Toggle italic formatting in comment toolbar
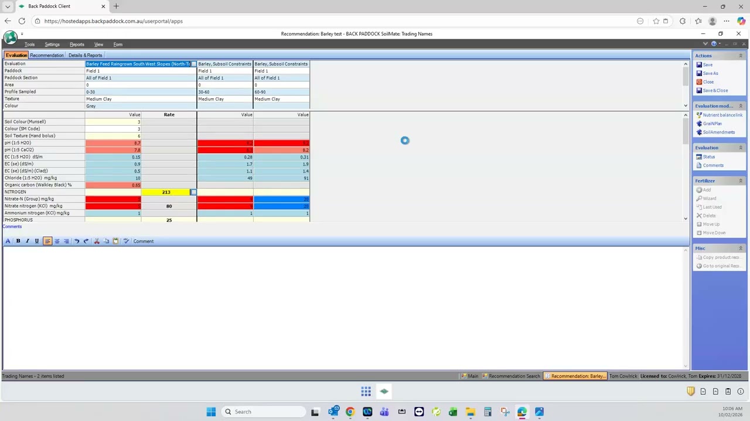 pyautogui.click(x=27, y=241)
